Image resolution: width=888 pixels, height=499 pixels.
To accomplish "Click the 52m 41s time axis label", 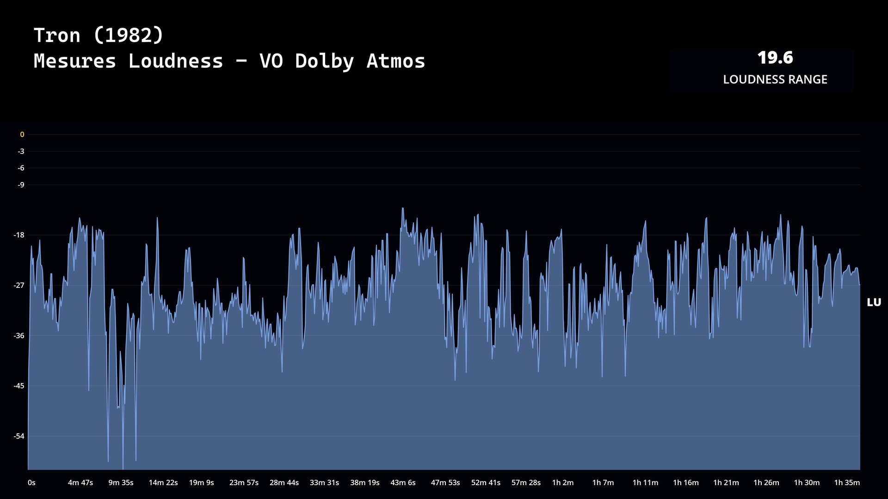I will click(486, 482).
